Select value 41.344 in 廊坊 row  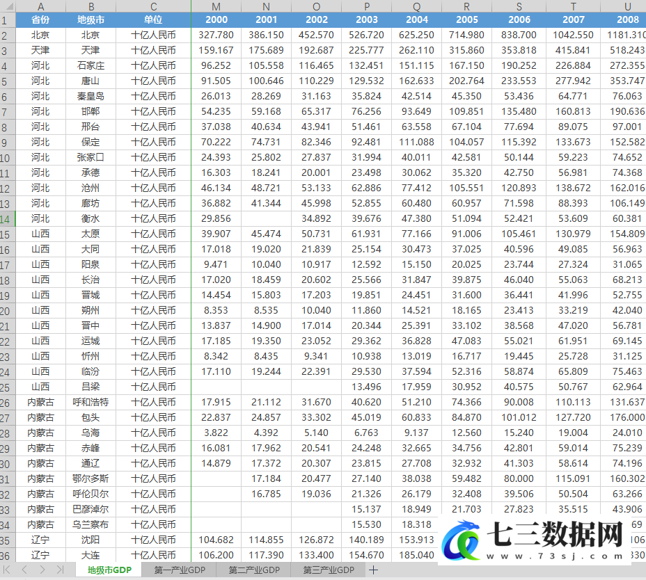pyautogui.click(x=266, y=203)
